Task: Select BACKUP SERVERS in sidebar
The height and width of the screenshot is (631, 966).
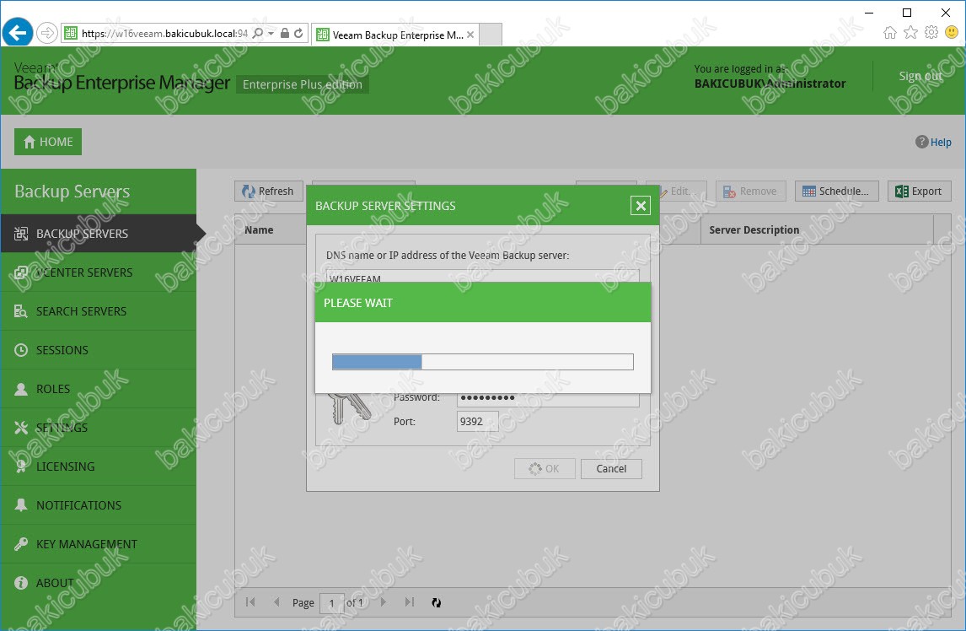Action: click(99, 234)
